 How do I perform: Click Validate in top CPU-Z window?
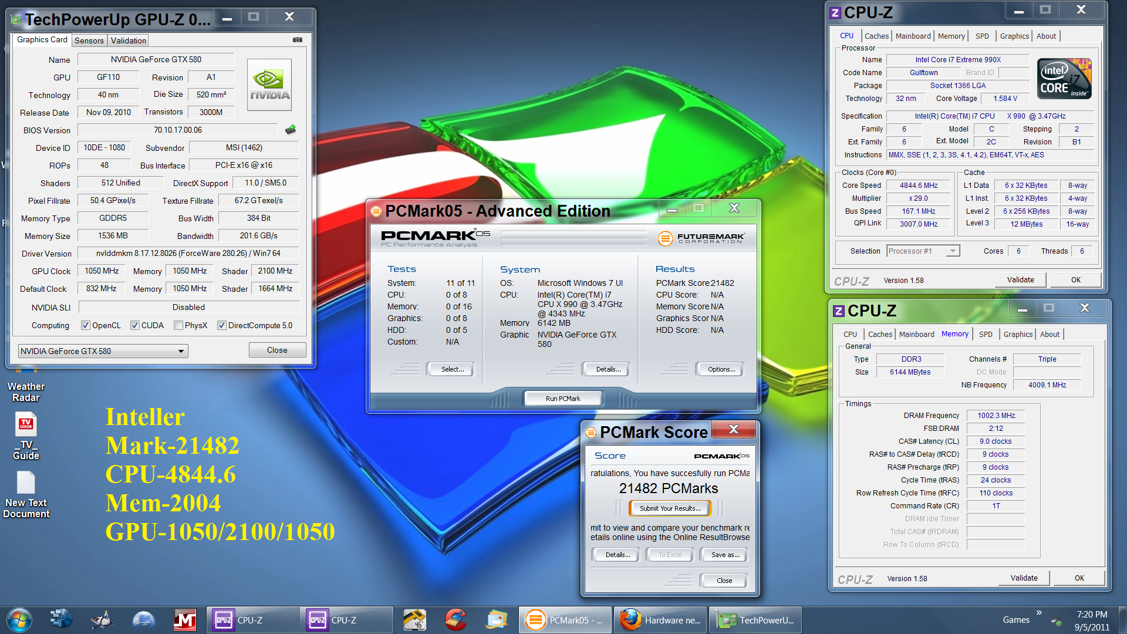tap(1020, 280)
